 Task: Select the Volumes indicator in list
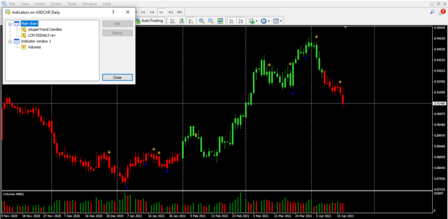coord(34,47)
